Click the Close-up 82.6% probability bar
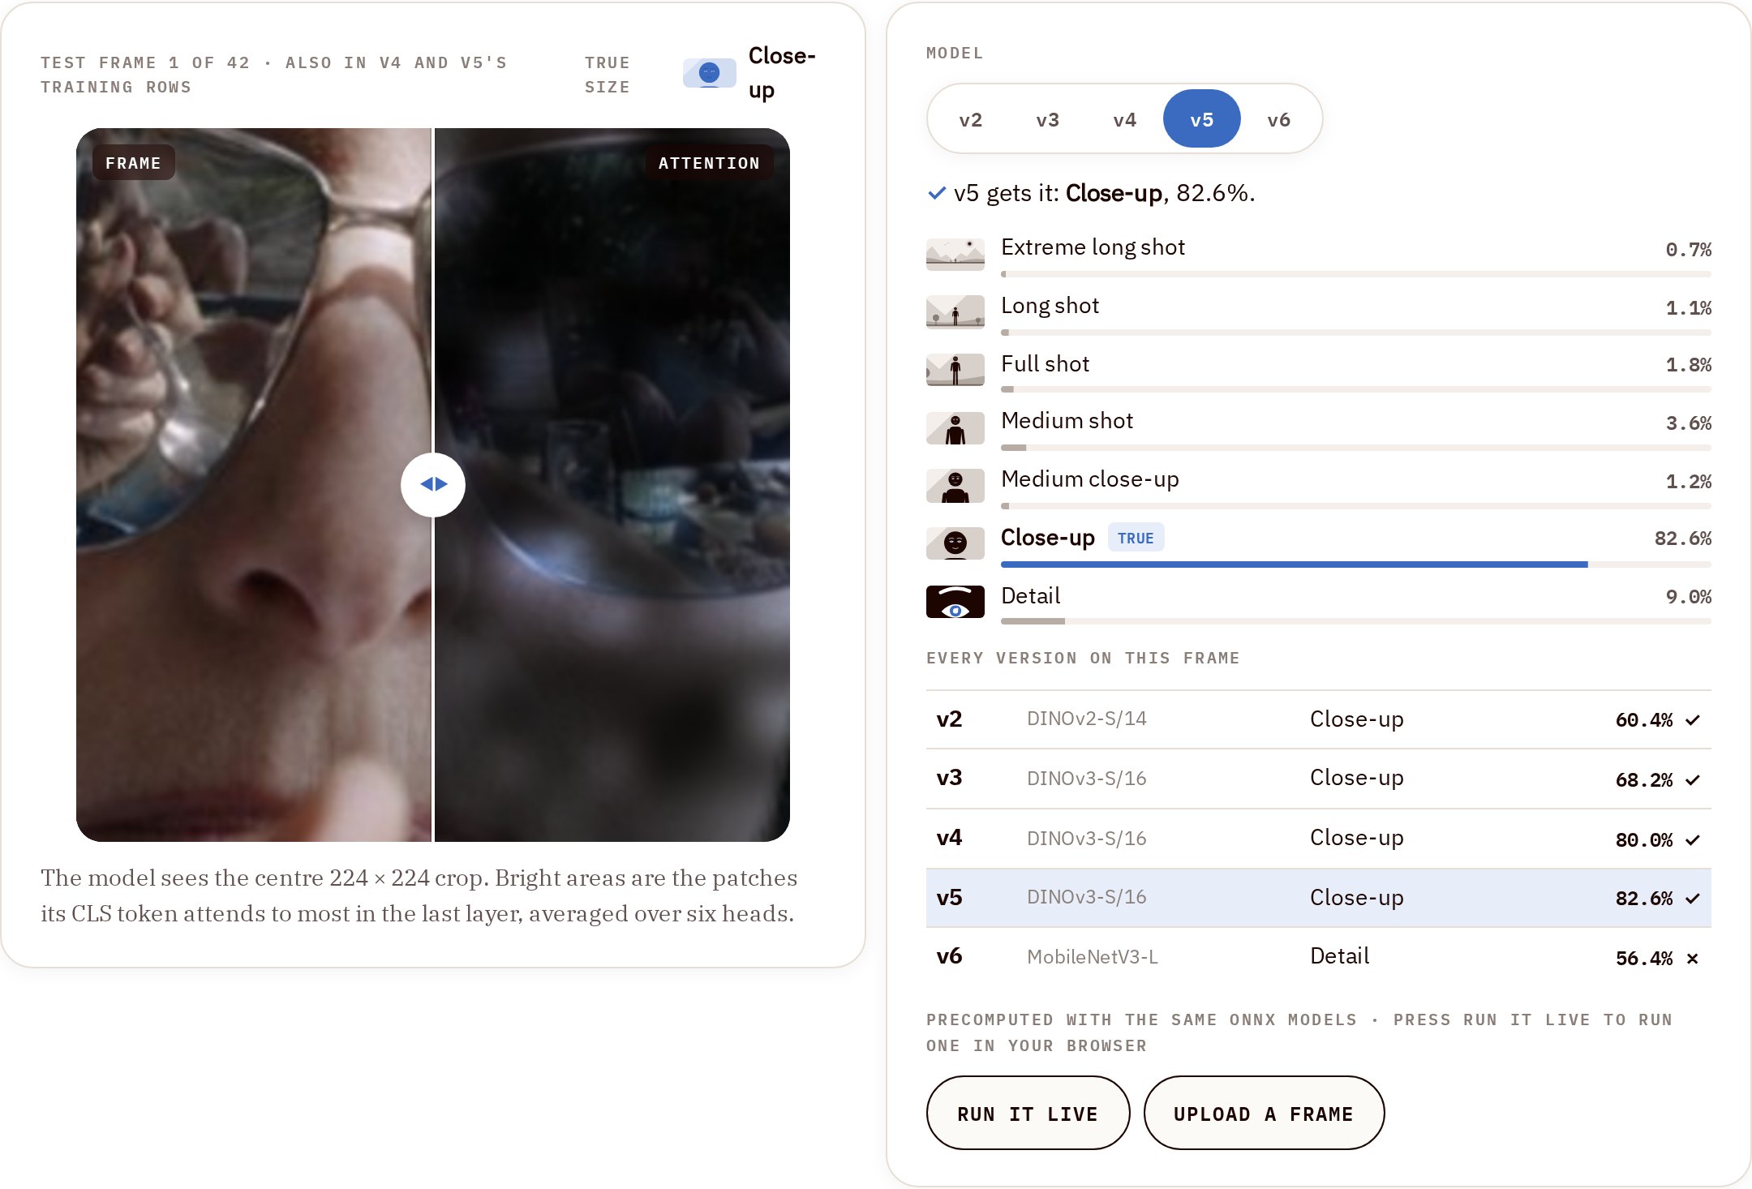This screenshot has width=1752, height=1189. point(1355,564)
